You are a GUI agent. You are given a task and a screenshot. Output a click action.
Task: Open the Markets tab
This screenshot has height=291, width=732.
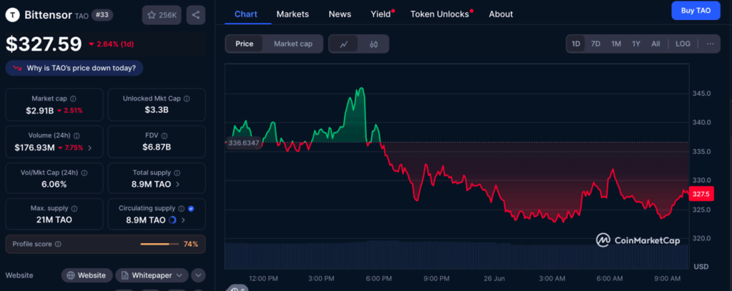click(x=292, y=14)
